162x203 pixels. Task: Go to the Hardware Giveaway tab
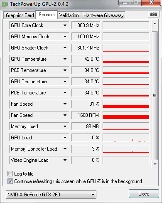[103, 15]
